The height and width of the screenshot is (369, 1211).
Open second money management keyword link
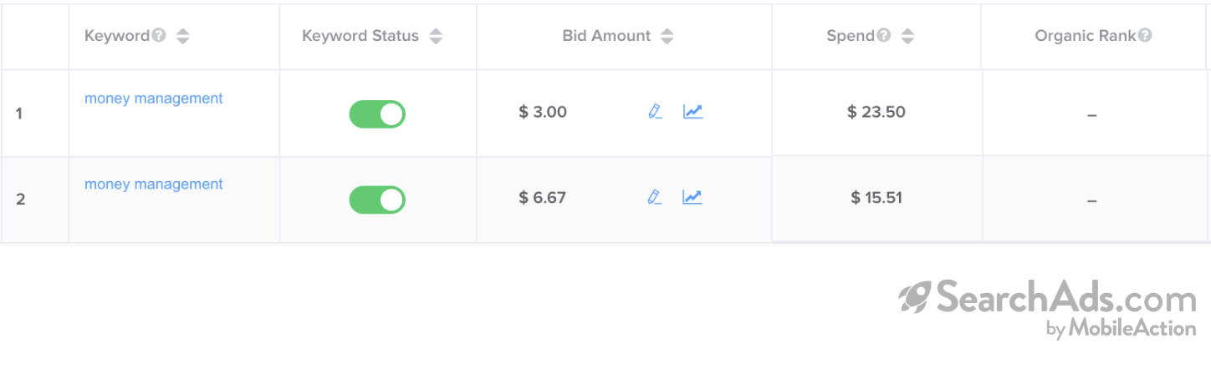click(154, 184)
